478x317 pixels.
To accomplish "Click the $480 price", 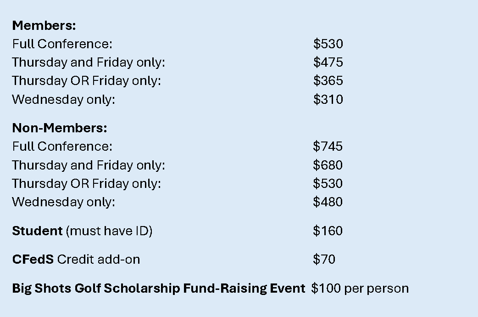I will [x=328, y=202].
